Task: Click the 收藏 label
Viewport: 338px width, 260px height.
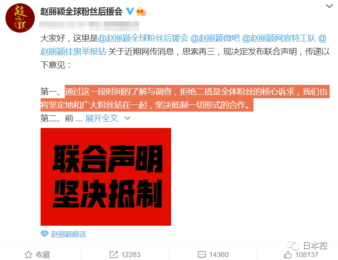Action: 43,255
